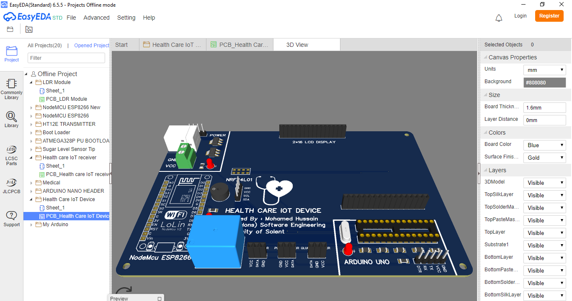This screenshot has width=572, height=301.
Task: Toggle TopSilkLayer visibility dropdown
Action: pos(544,195)
